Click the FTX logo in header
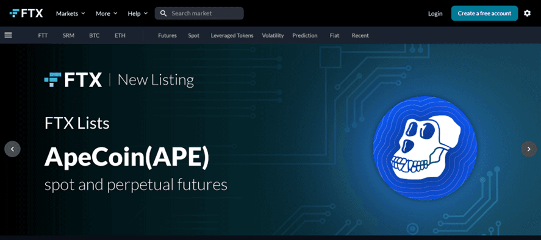541x240 pixels. pyautogui.click(x=26, y=13)
